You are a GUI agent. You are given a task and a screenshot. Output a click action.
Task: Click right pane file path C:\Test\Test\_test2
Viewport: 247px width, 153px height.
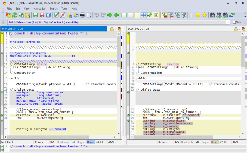coord(139,29)
